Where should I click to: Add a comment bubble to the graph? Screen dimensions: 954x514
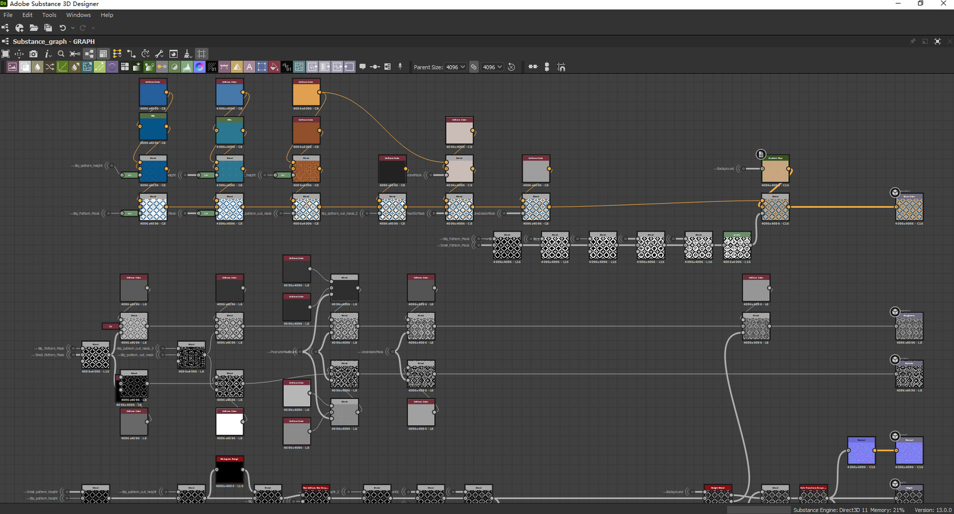[362, 67]
